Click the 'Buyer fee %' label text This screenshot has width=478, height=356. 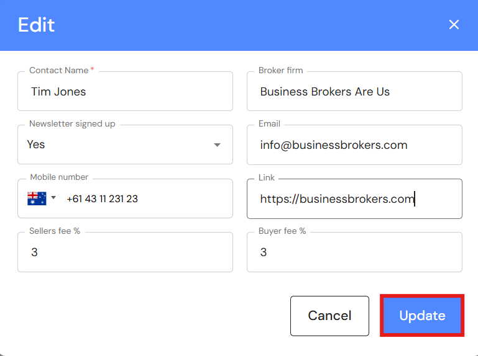282,231
